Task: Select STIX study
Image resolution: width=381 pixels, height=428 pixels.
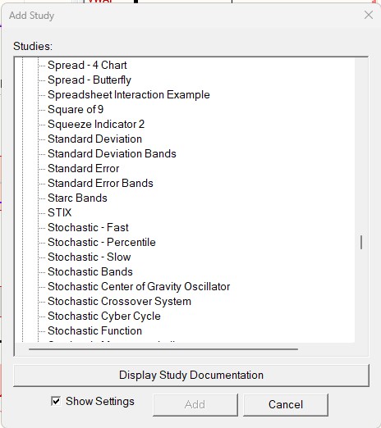Action: [59, 212]
